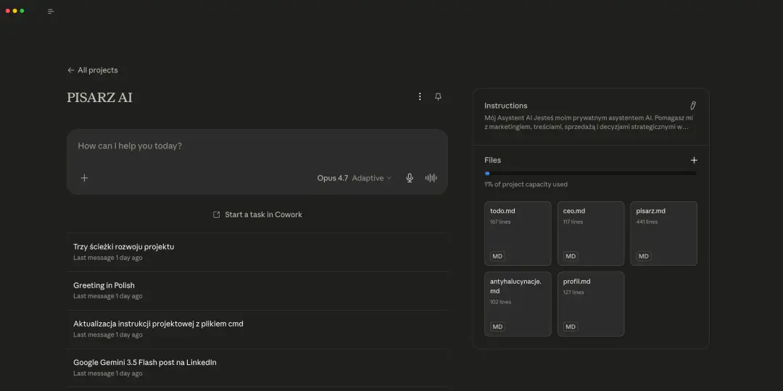The image size is (783, 391).
Task: Open the Instructions text preview
Action: pos(589,122)
